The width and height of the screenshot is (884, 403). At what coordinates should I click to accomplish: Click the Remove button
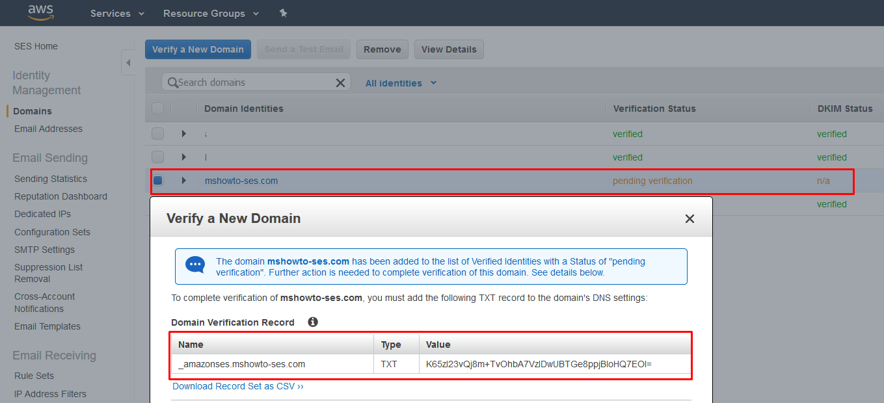pyautogui.click(x=382, y=49)
